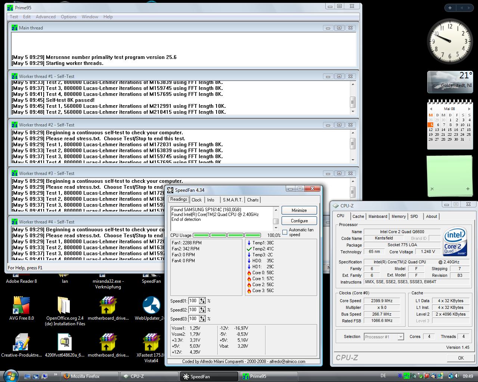Click the first CPU Usage bar in SpeedFan

[201, 235]
